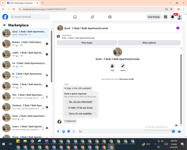
Task: Open File Explorer from the taskbar
Action: [25, 141]
